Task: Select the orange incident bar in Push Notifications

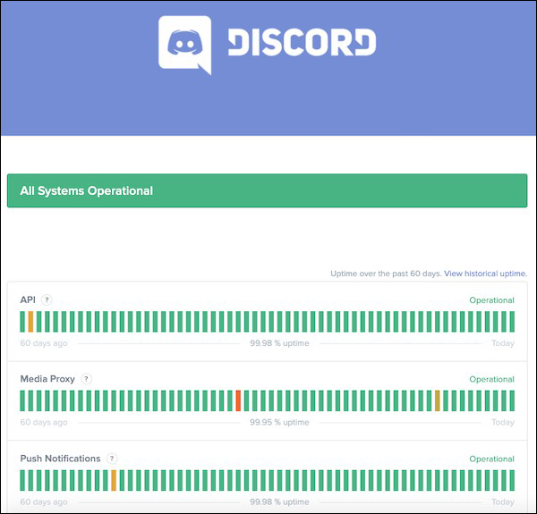Action: [x=114, y=480]
